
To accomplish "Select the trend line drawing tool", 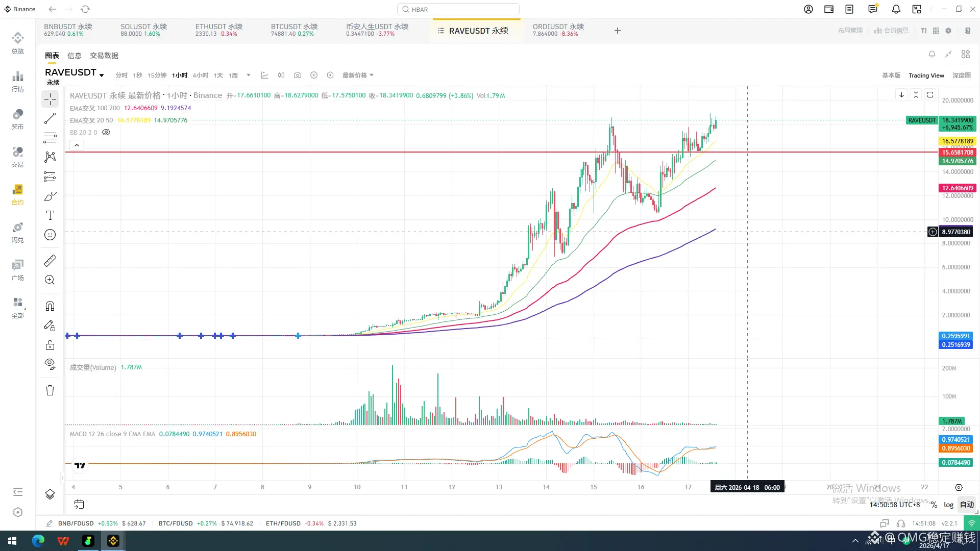I will click(50, 118).
